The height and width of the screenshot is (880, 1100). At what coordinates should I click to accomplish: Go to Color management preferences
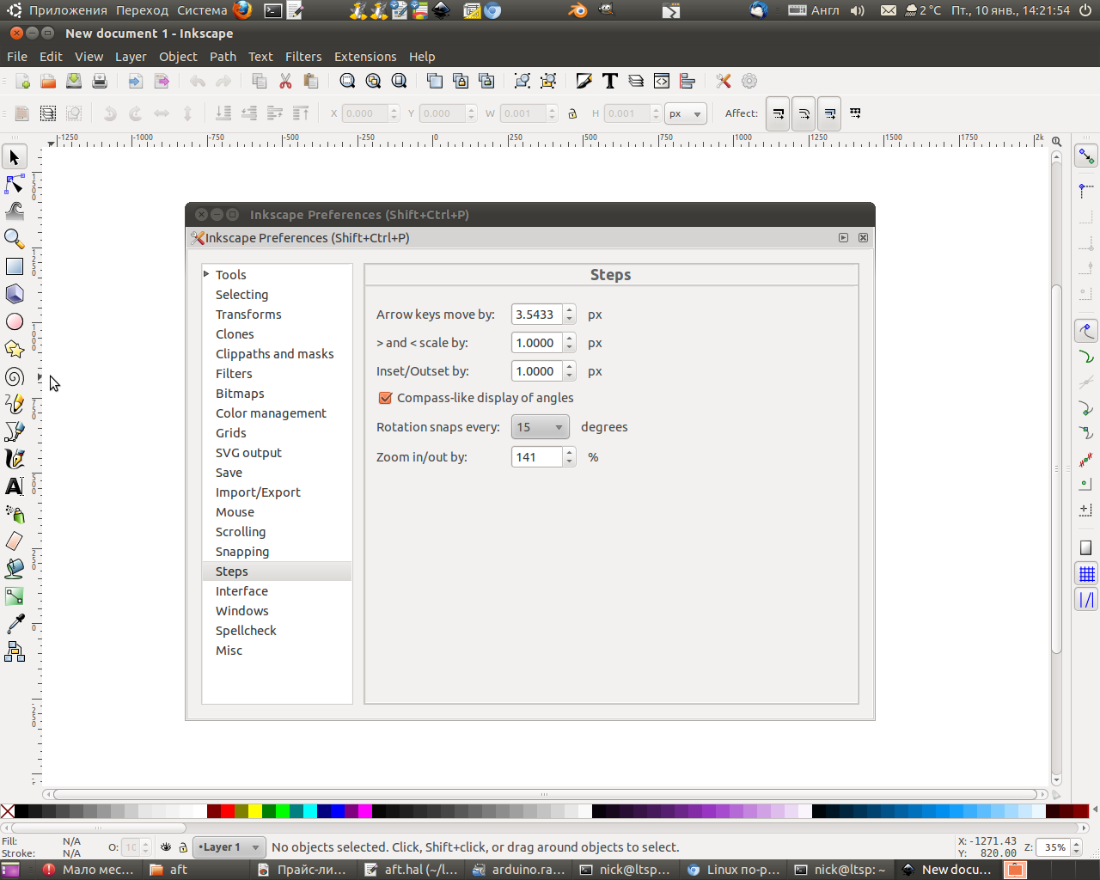tap(271, 413)
